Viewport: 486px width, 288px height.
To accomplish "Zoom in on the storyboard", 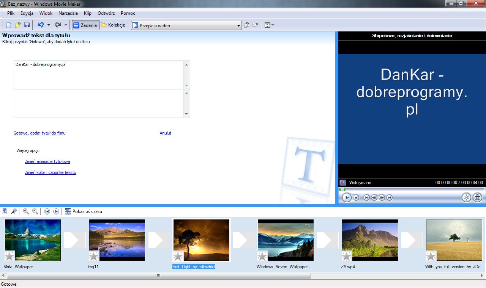I will coord(26,211).
